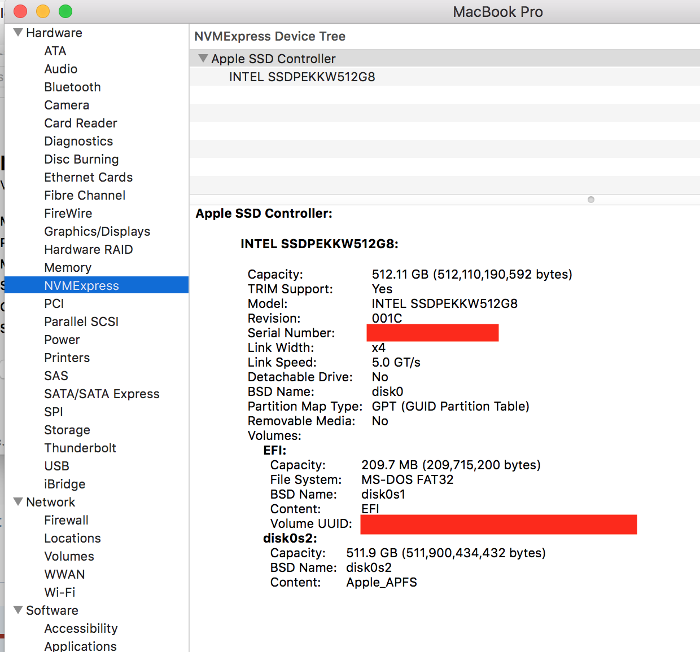
Task: Select ATA in the Hardware list
Action: (x=55, y=51)
